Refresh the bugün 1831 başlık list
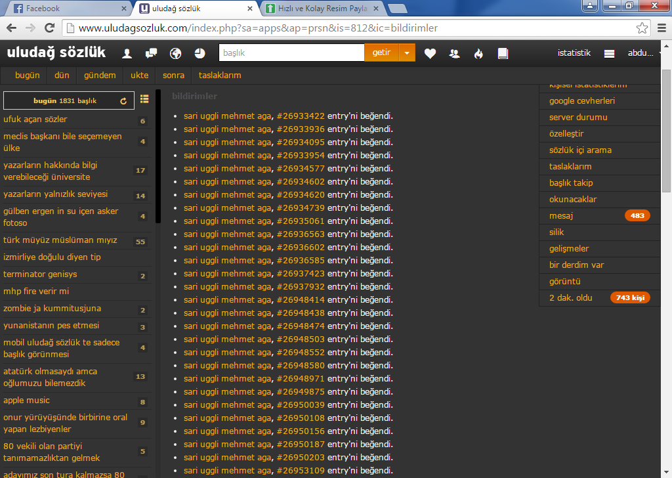 (123, 101)
